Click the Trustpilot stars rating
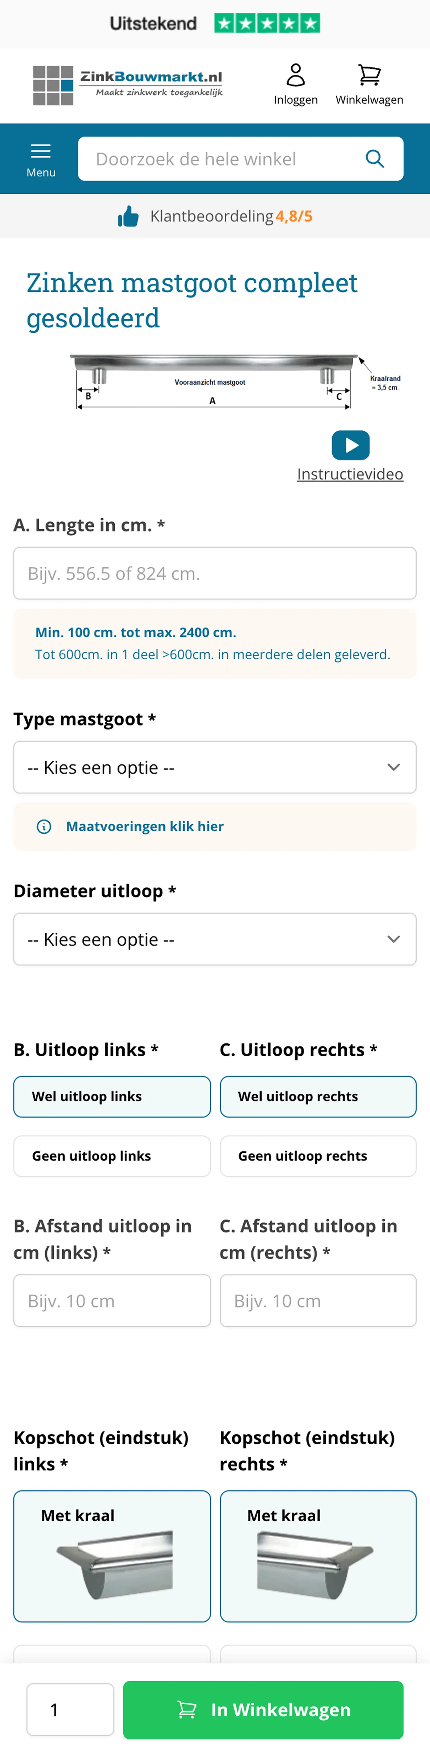 pos(267,24)
